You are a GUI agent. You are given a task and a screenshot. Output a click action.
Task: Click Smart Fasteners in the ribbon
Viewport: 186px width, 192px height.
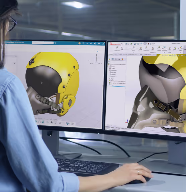point(141,49)
